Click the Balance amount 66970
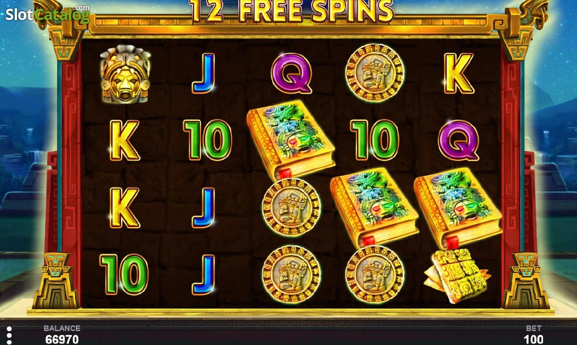 pyautogui.click(x=62, y=339)
